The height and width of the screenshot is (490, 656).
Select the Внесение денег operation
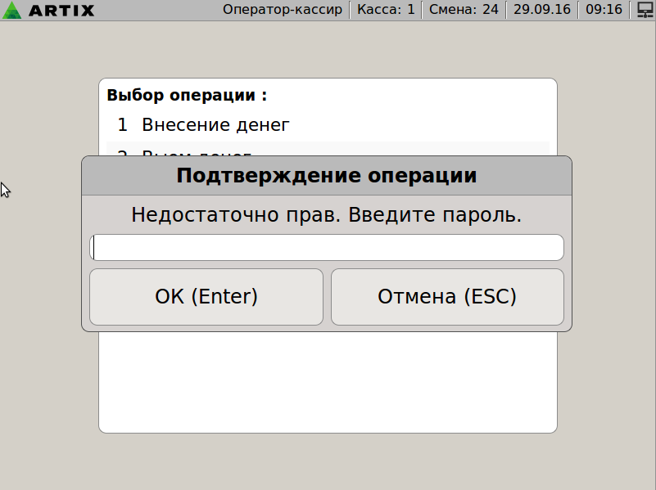[328, 125]
